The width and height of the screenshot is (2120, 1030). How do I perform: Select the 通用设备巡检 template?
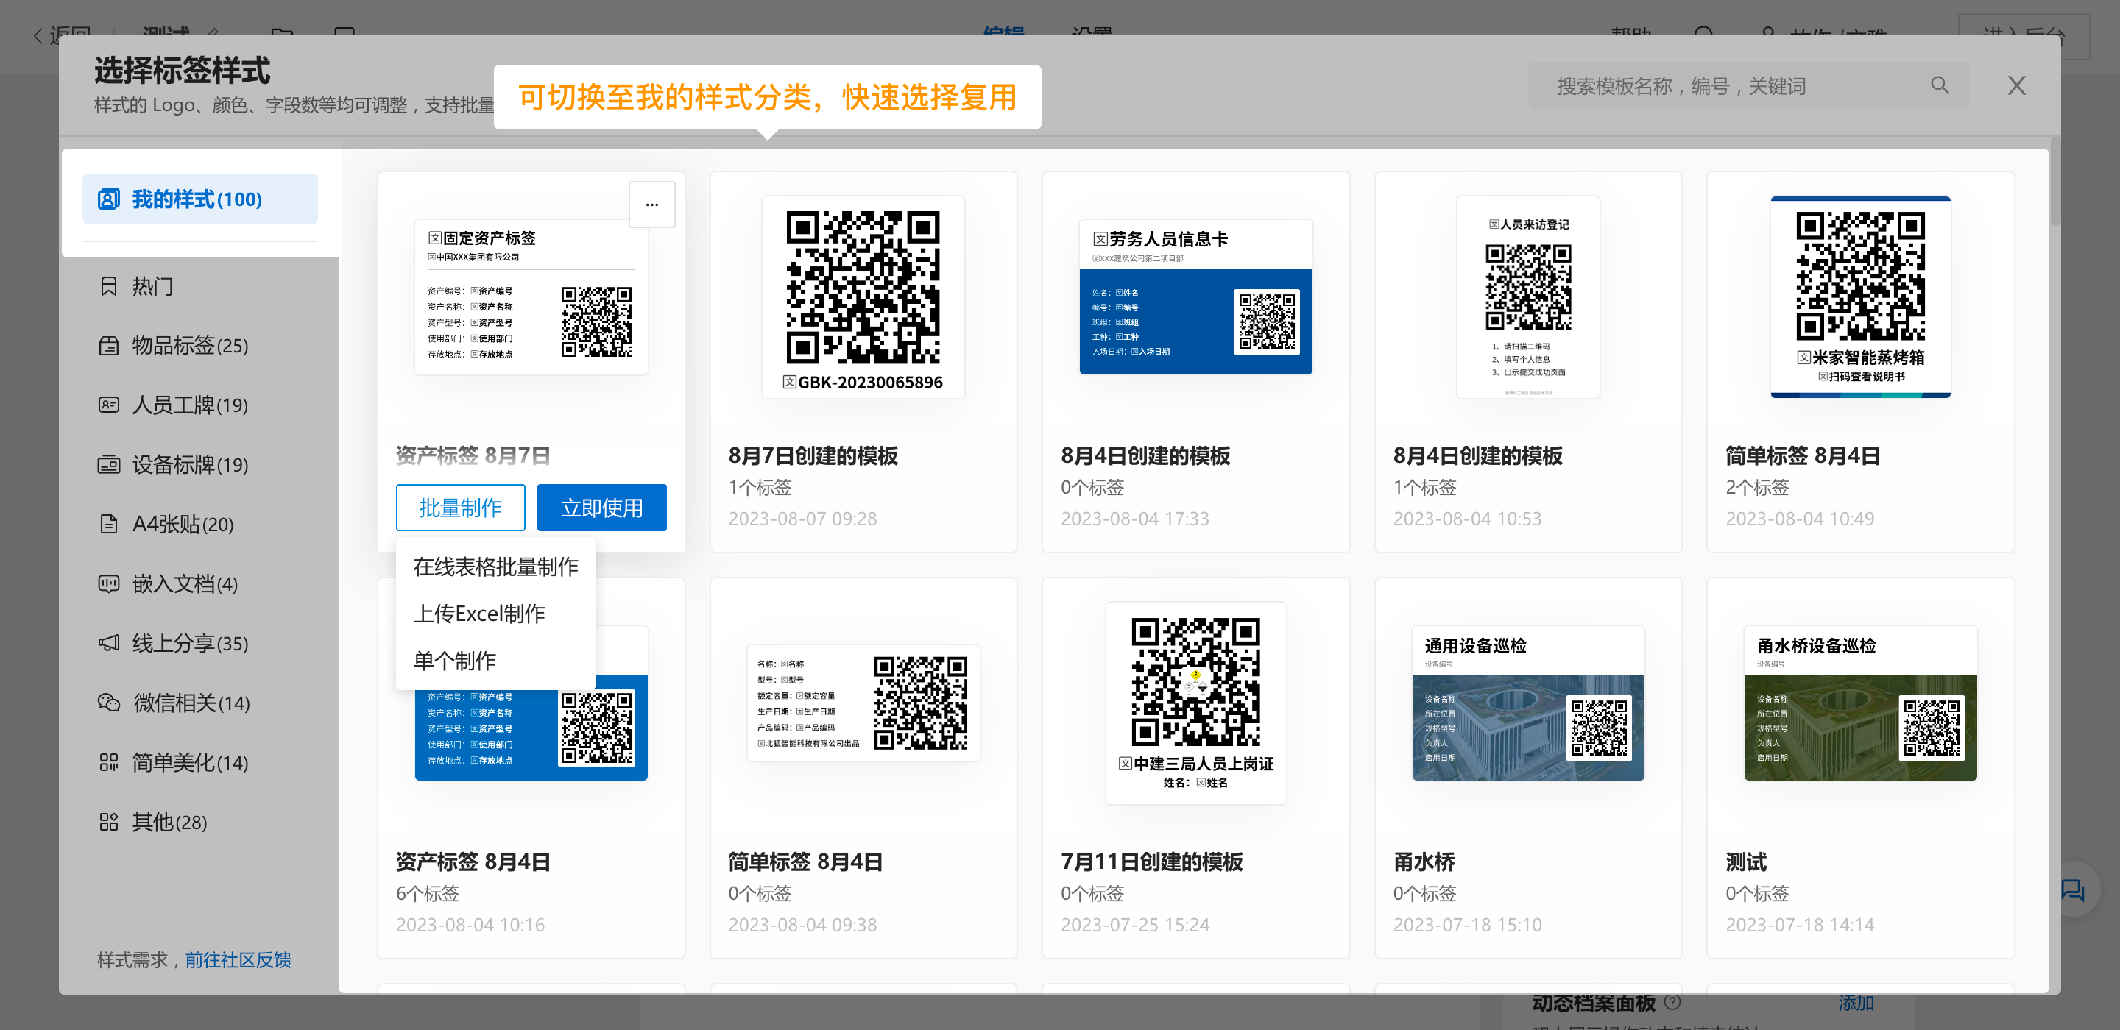tap(1528, 703)
